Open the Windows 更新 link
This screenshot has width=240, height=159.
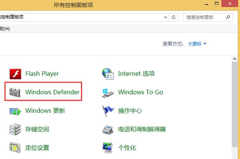[45, 111]
